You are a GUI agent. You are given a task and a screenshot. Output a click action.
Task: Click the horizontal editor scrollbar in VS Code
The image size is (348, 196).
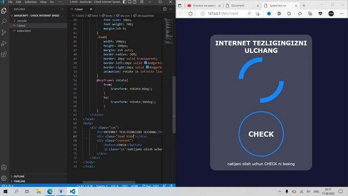click(109, 182)
